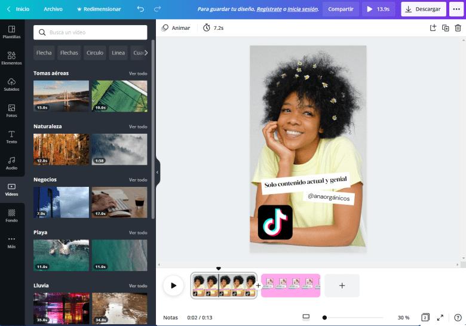Open the Archivo menu
This screenshot has width=466, height=326.
tap(53, 9)
